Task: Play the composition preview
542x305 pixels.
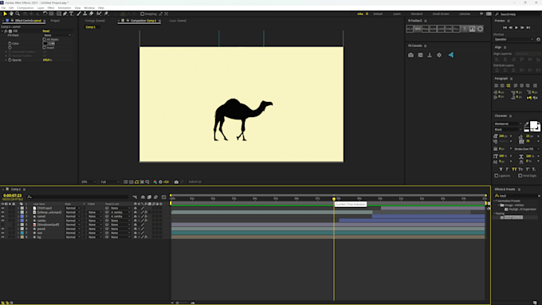Action: [x=516, y=28]
